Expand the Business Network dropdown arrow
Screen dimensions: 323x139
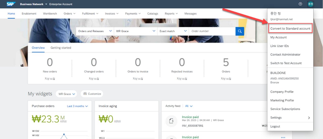[x=46, y=4]
